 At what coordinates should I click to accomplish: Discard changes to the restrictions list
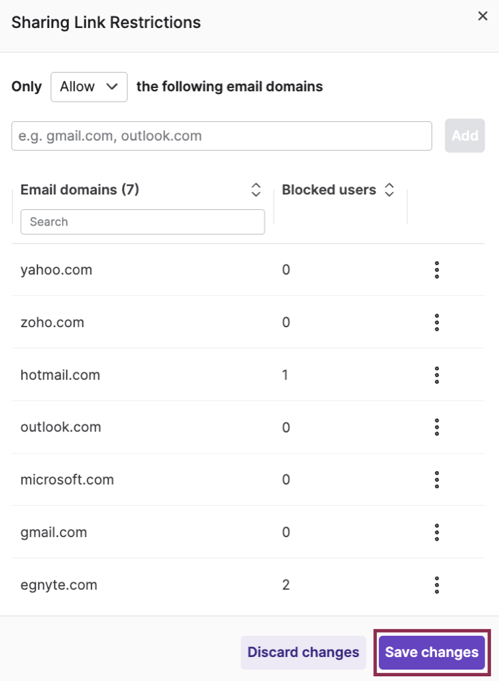click(x=303, y=652)
